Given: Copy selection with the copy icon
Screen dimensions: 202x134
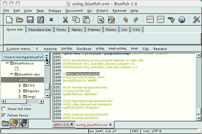Looking at the screenshot, I should coord(76,19).
